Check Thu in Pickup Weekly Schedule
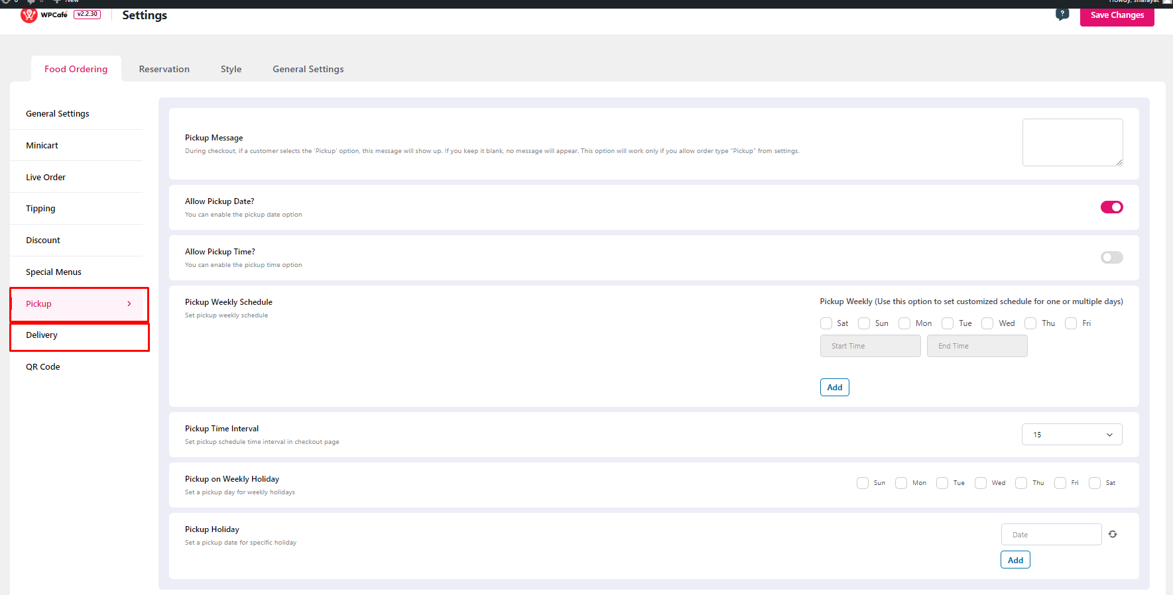 (x=1030, y=323)
